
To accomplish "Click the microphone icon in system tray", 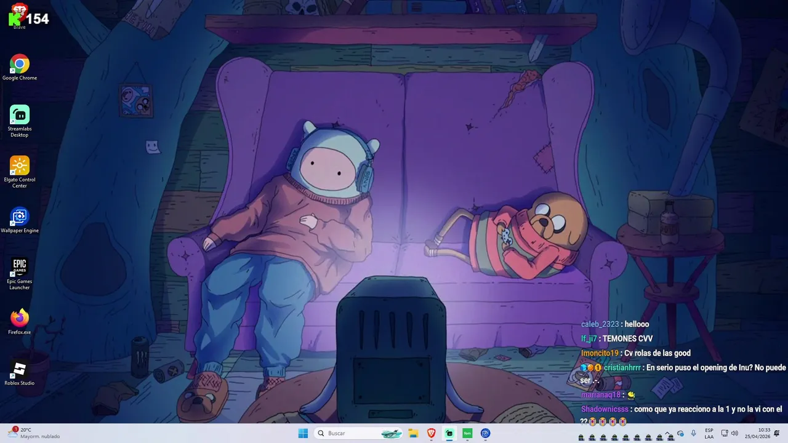I will (x=694, y=433).
